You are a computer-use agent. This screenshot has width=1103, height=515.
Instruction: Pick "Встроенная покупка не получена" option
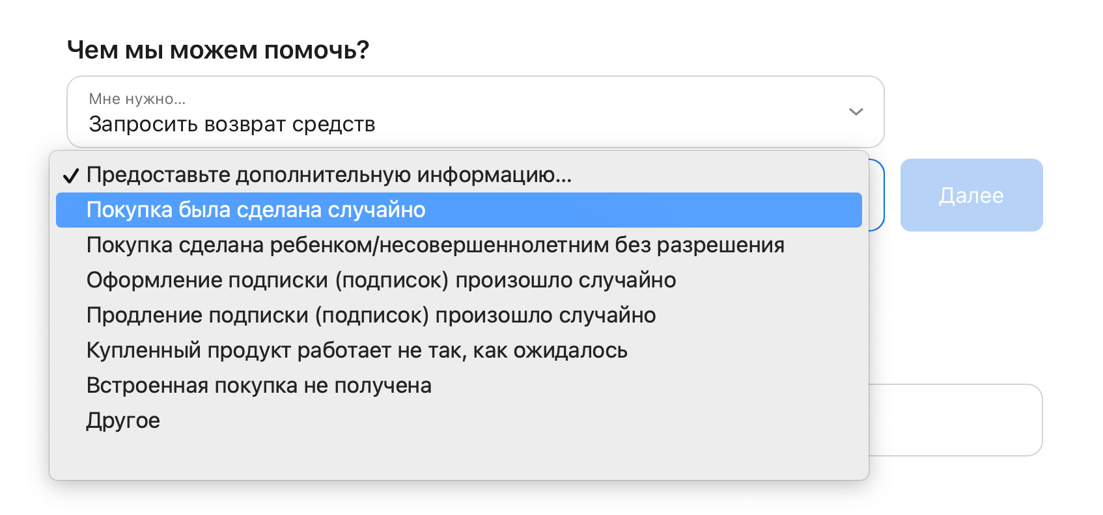(x=258, y=386)
